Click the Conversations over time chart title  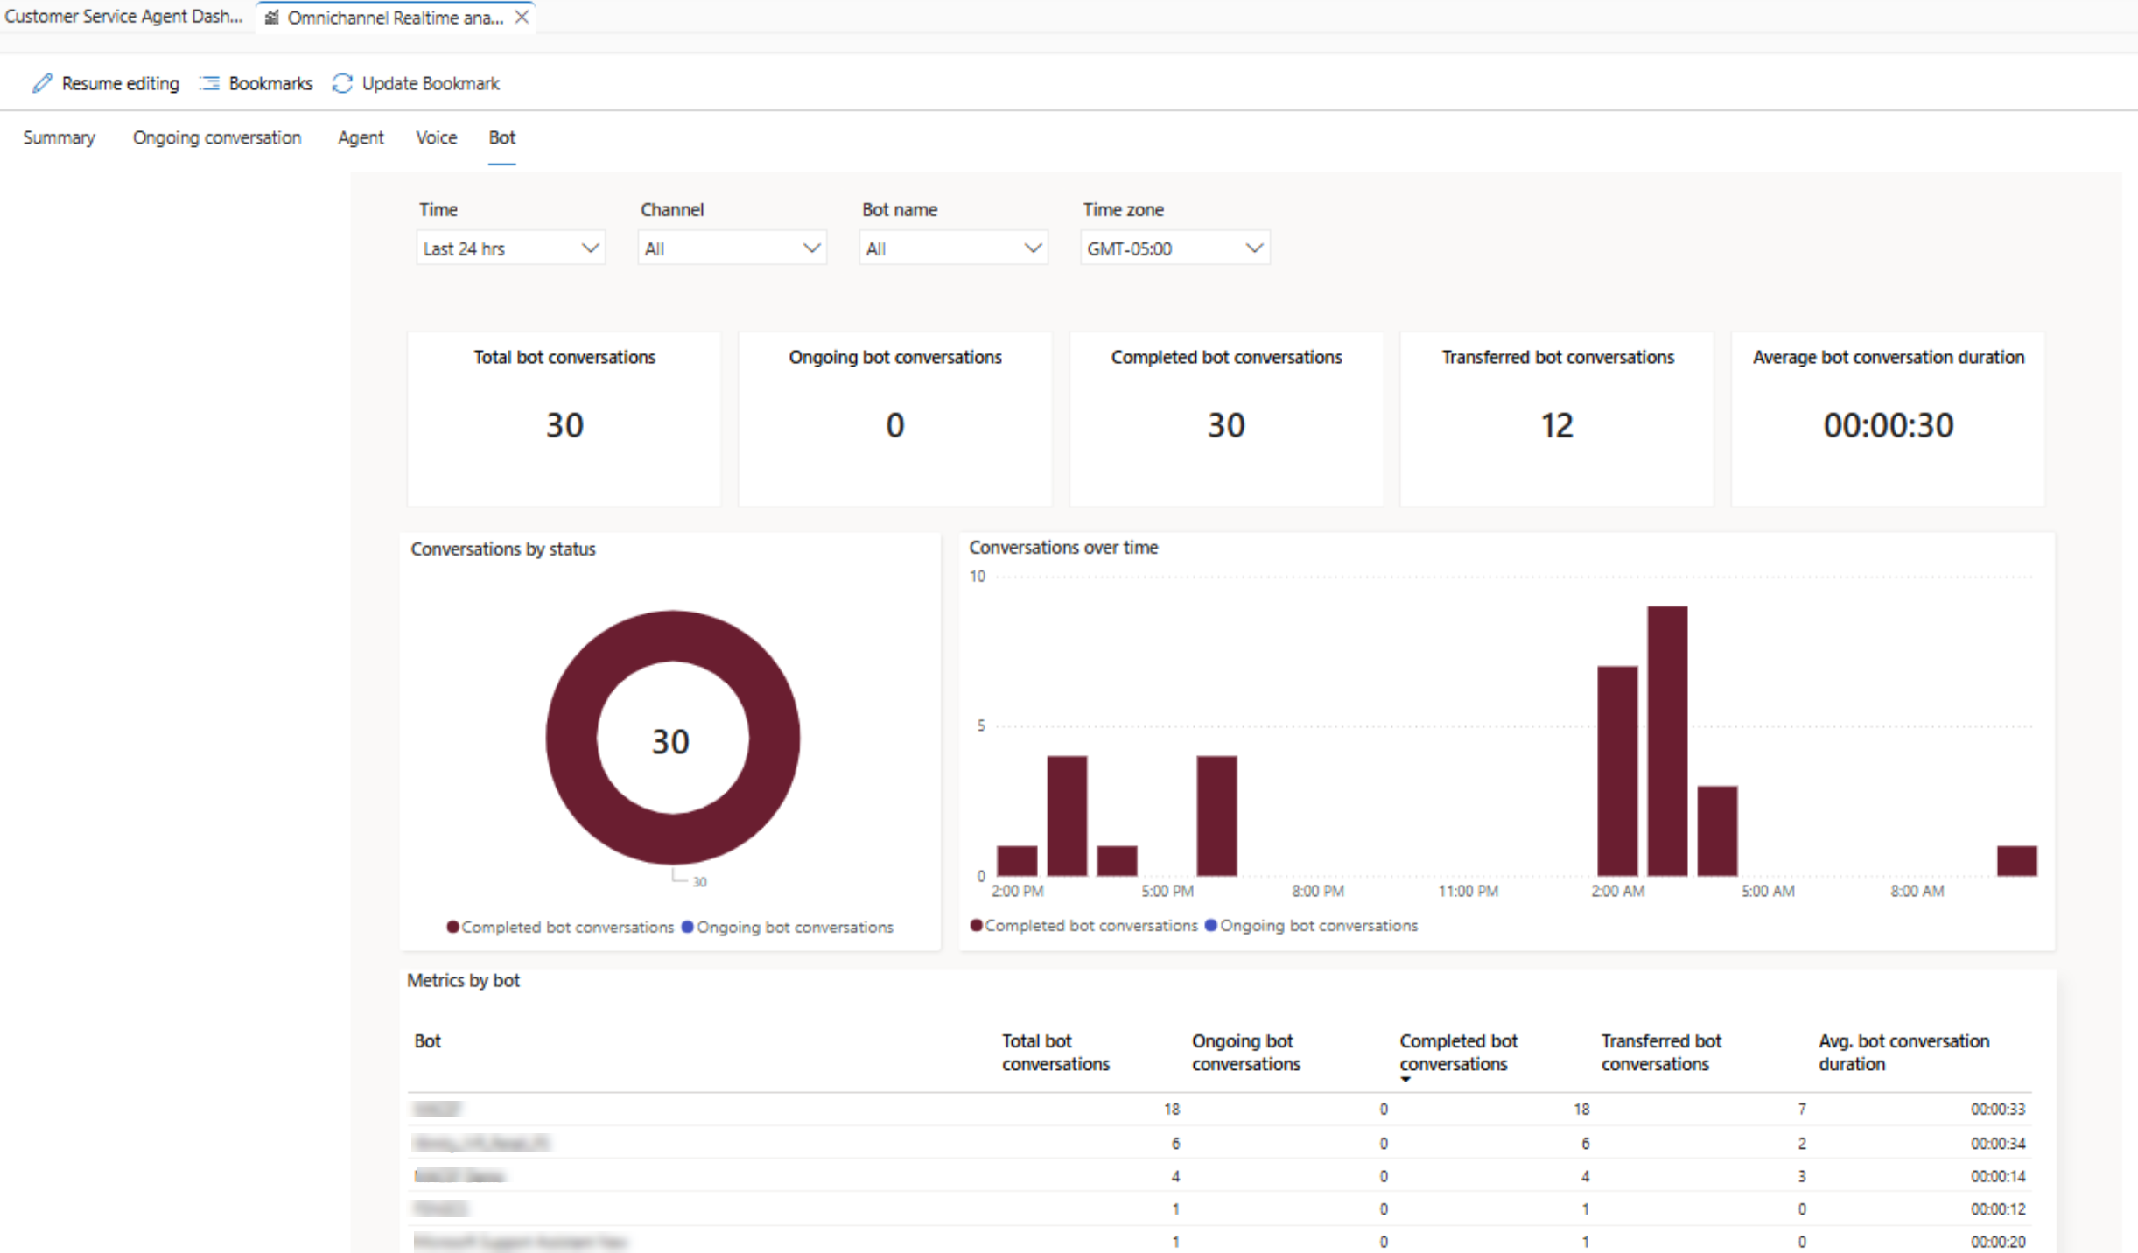(x=1063, y=548)
